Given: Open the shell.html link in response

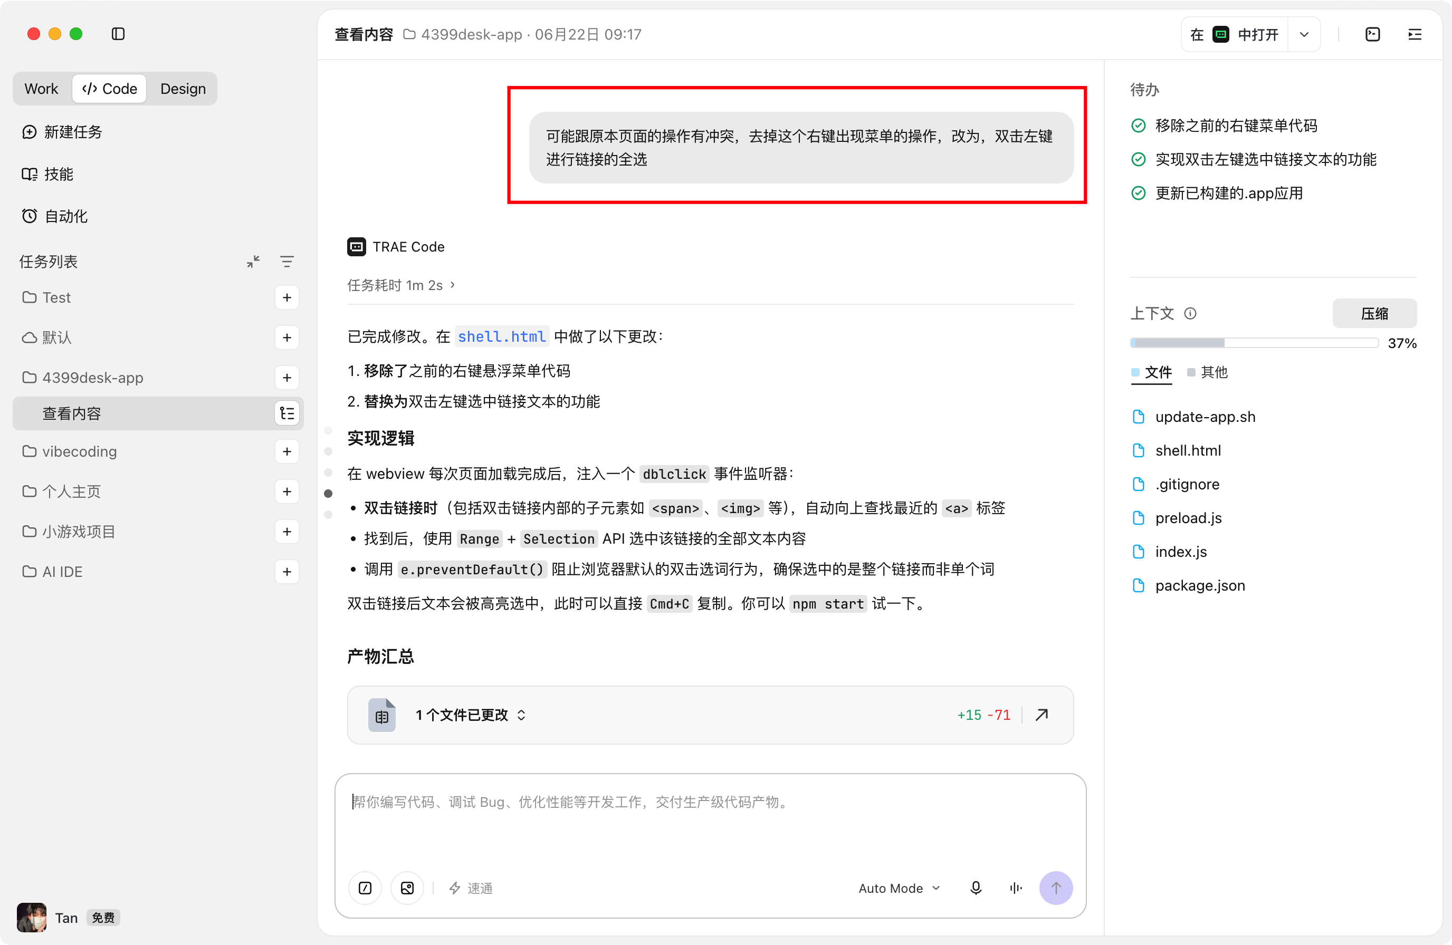Looking at the screenshot, I should point(501,336).
